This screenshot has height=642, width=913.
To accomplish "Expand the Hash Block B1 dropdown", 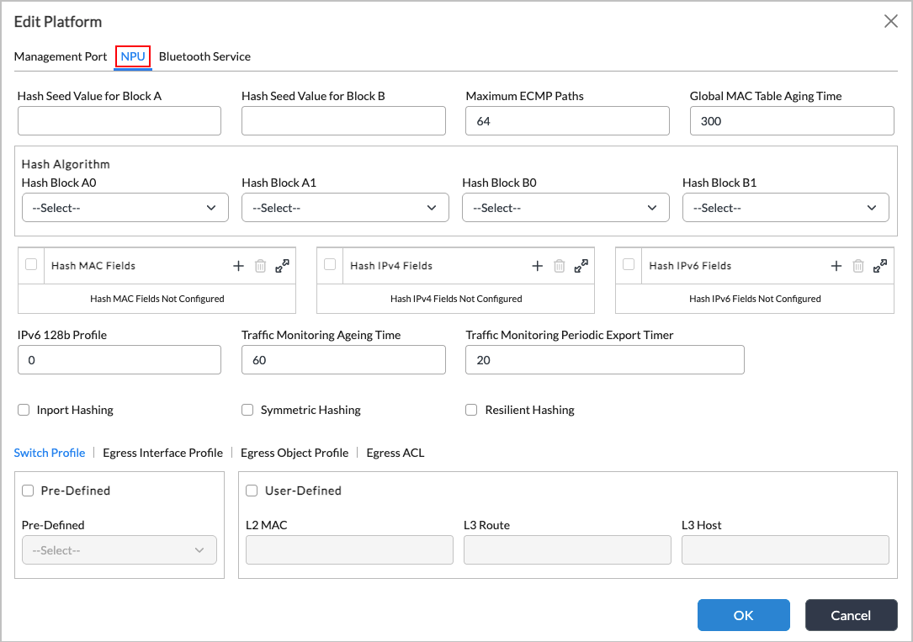I will click(785, 208).
